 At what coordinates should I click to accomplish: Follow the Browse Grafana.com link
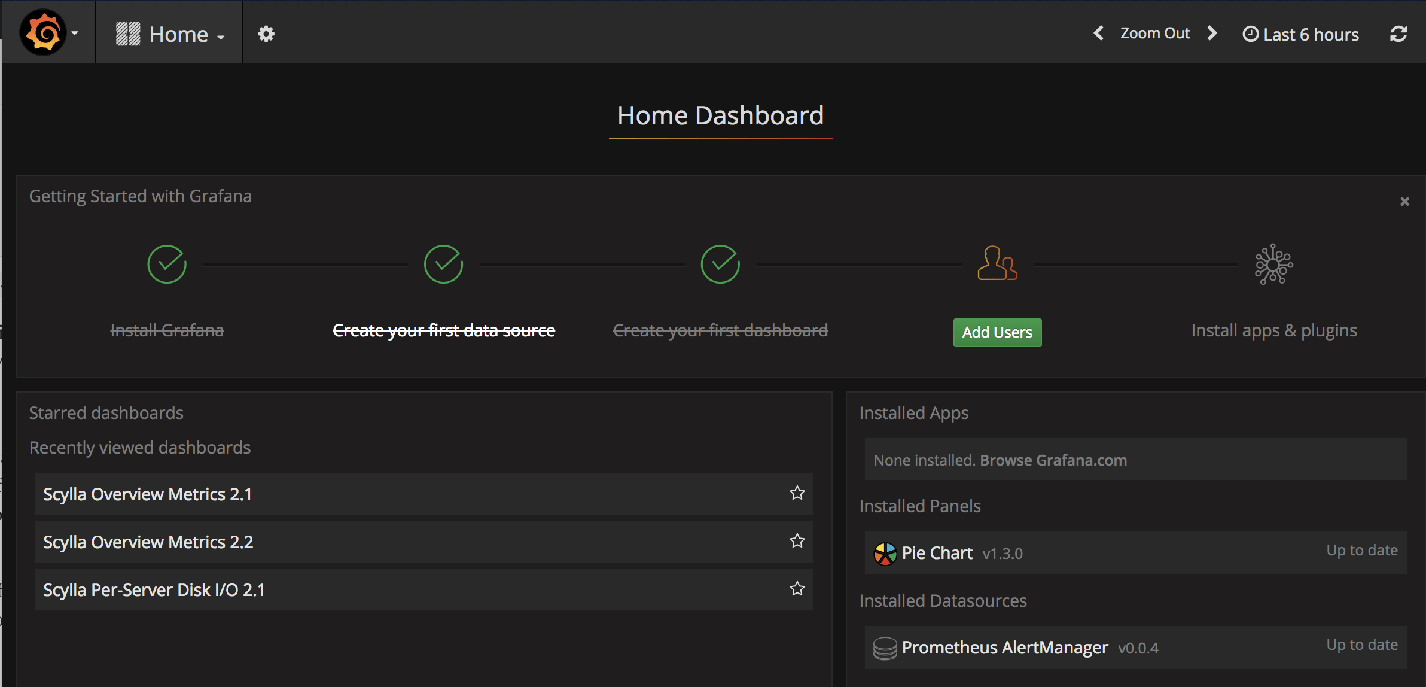click(1053, 460)
